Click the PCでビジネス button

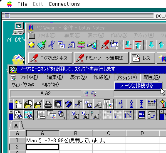click(50, 58)
